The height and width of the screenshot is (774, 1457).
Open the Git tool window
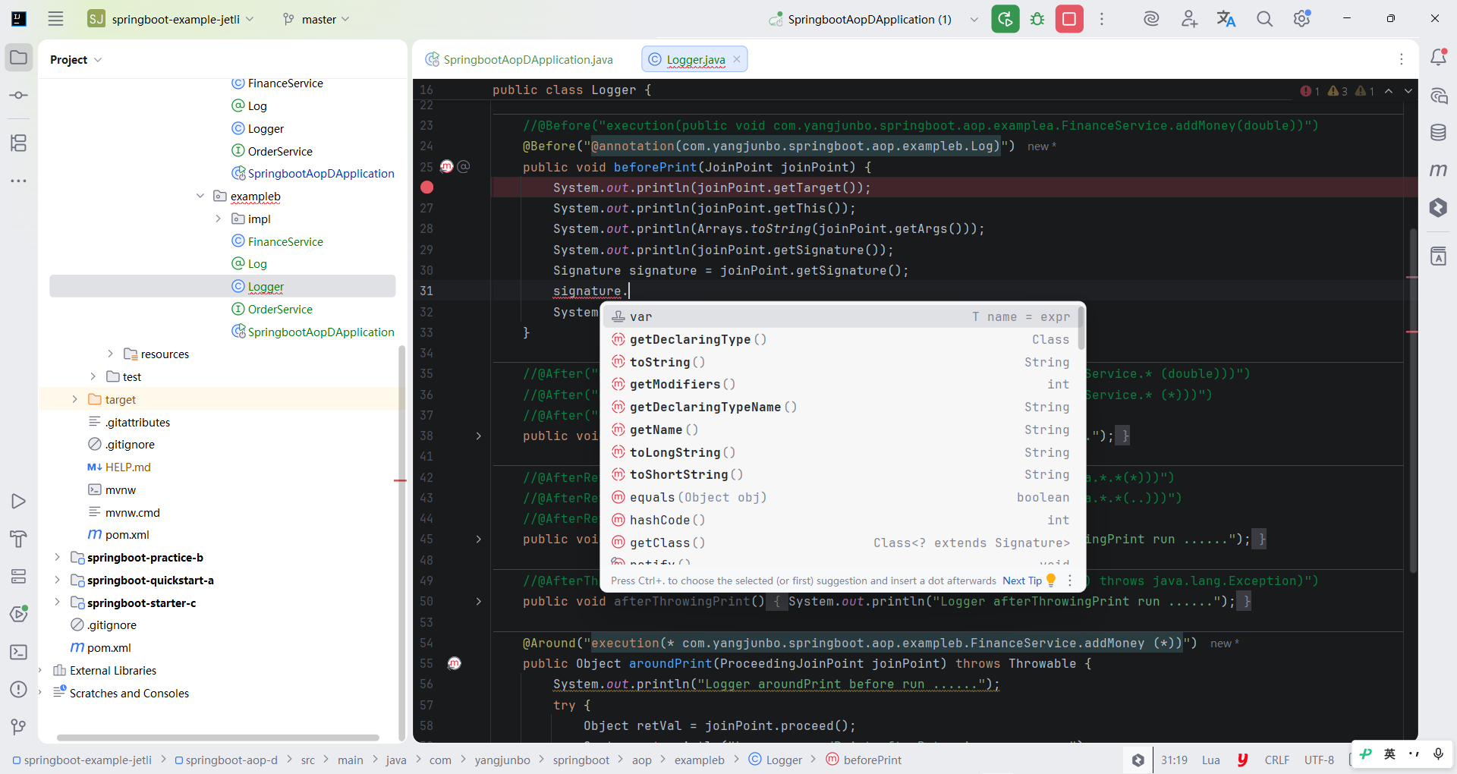point(19,727)
